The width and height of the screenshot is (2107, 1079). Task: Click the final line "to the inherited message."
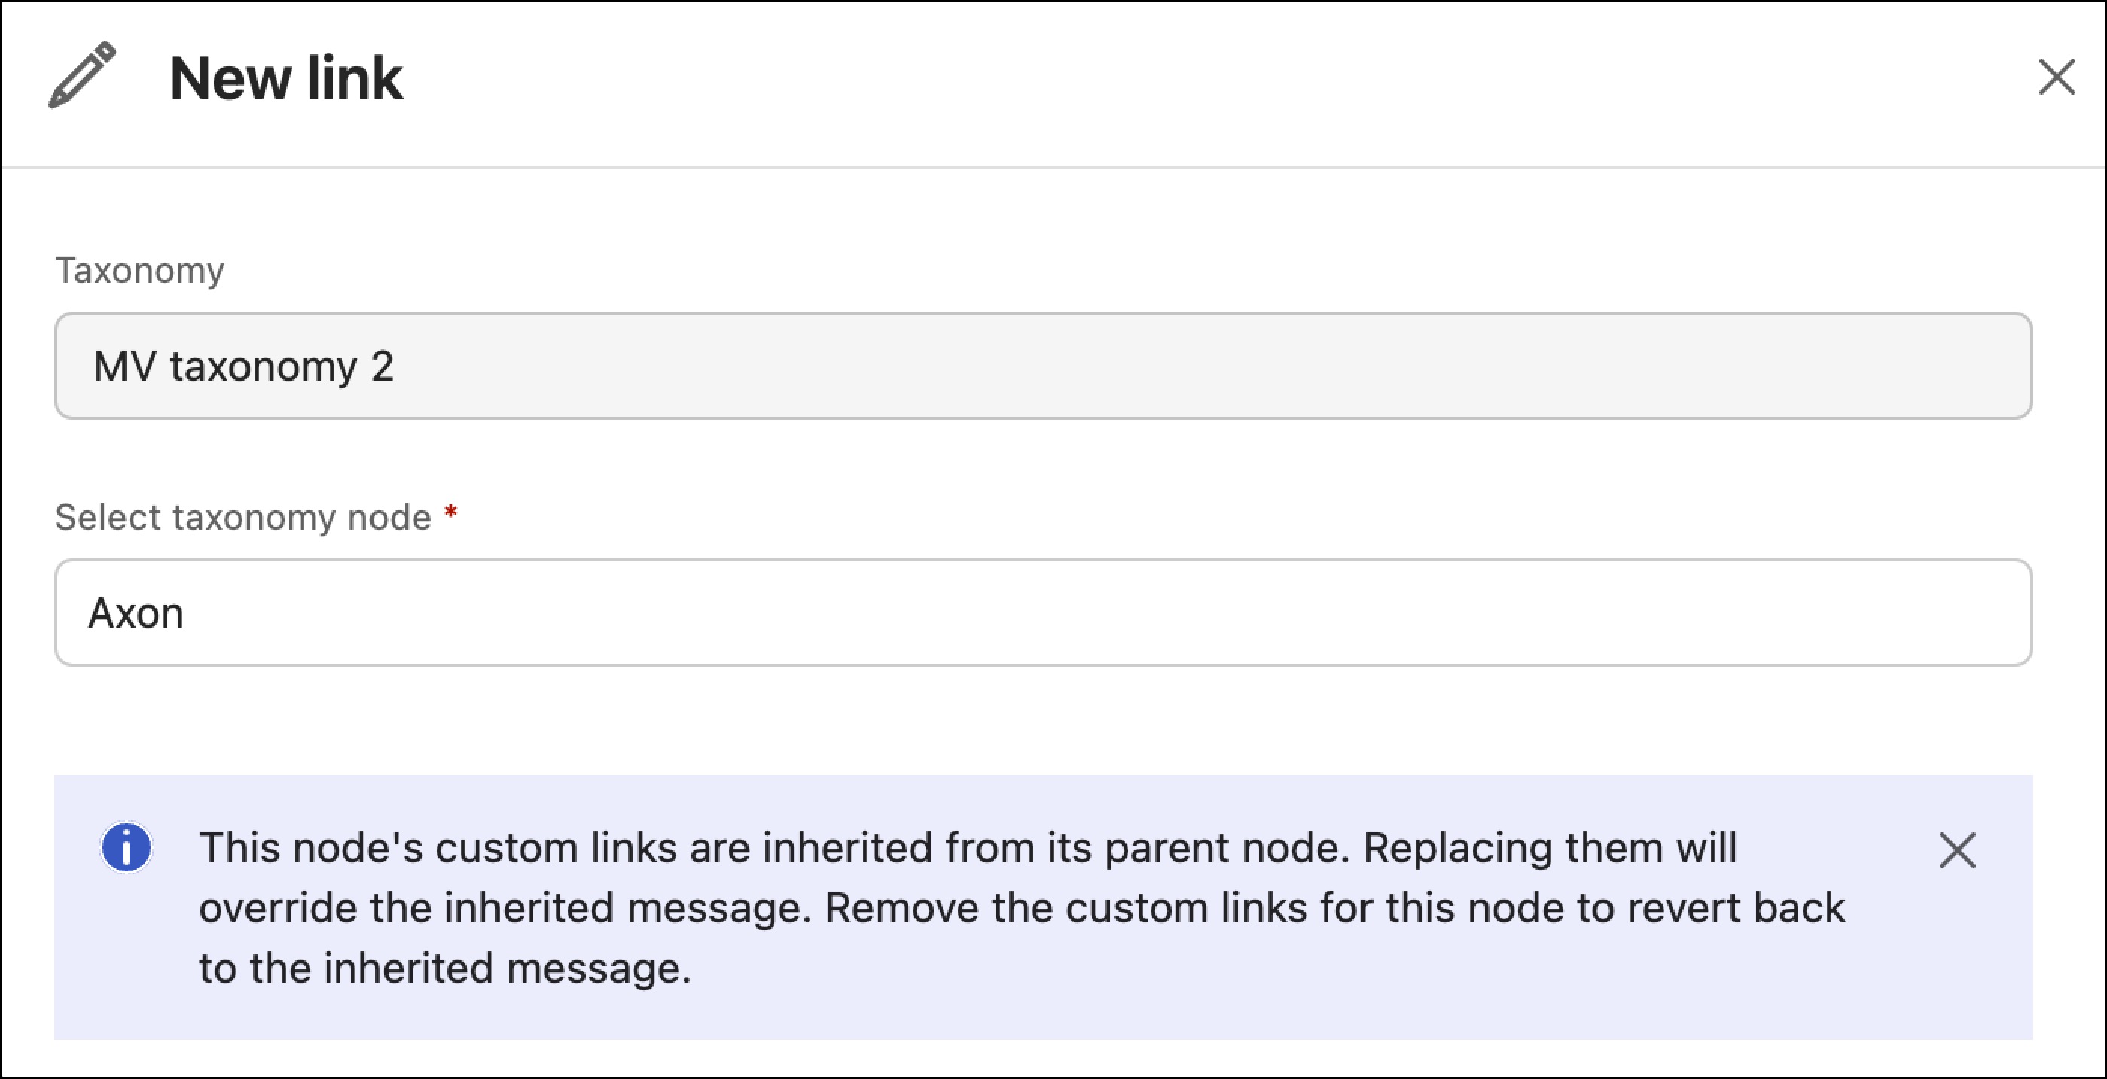pos(445,968)
